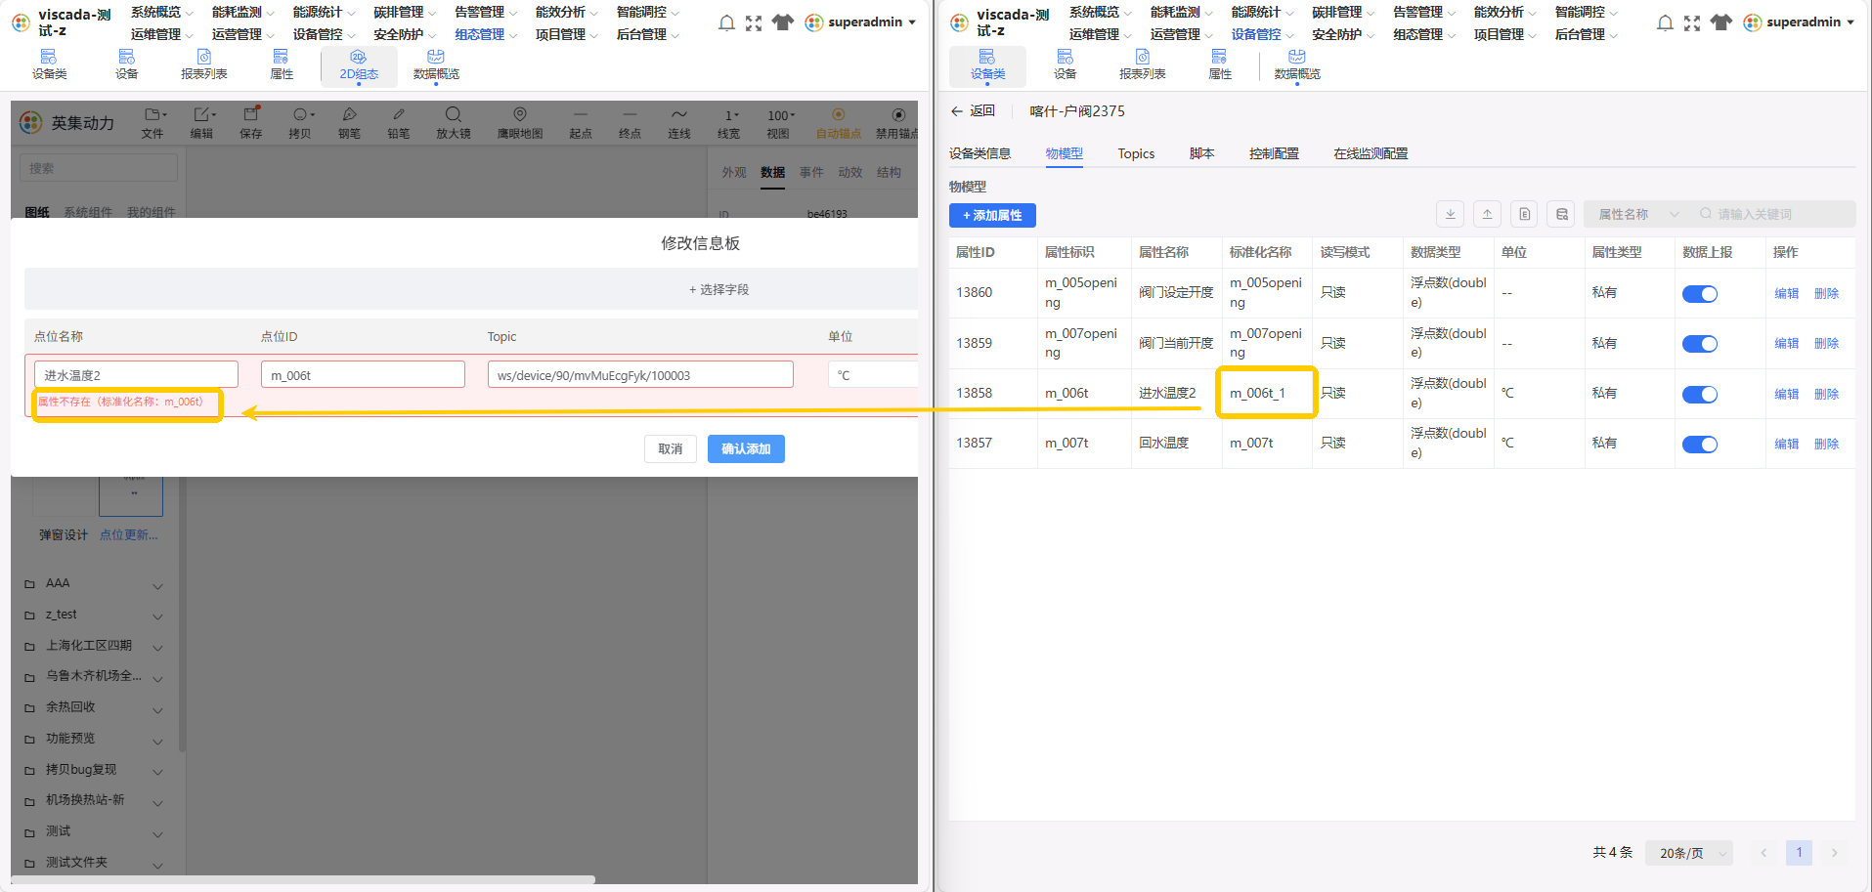This screenshot has height=892, width=1872.
Task: Click Topic input field in dialog
Action: point(640,375)
